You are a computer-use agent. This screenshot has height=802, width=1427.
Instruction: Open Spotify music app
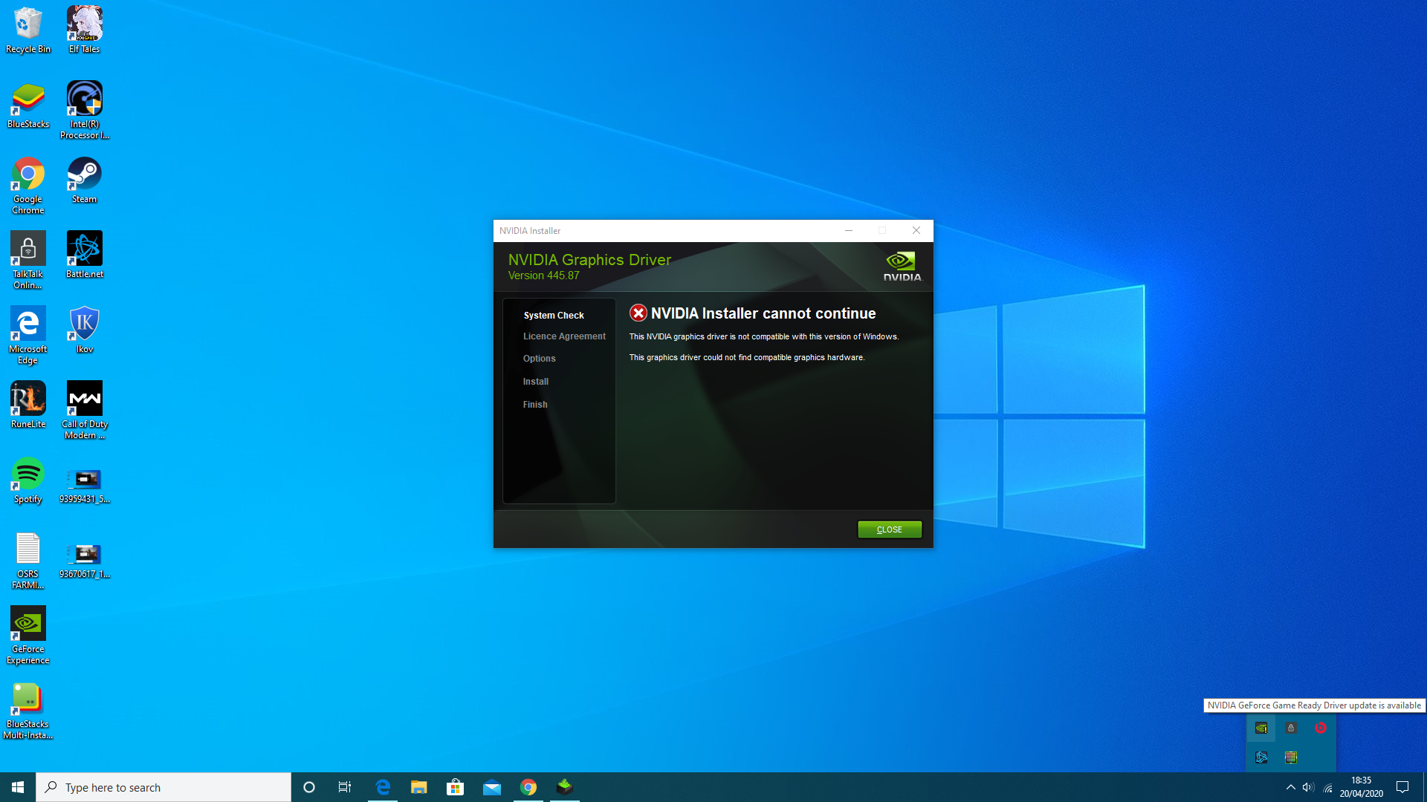point(27,479)
